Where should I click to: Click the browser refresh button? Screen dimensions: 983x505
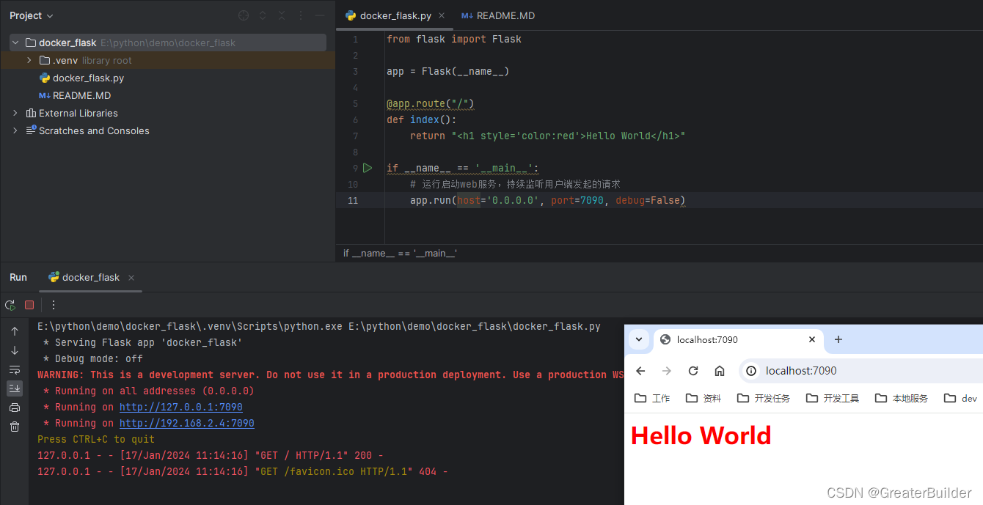click(x=693, y=371)
